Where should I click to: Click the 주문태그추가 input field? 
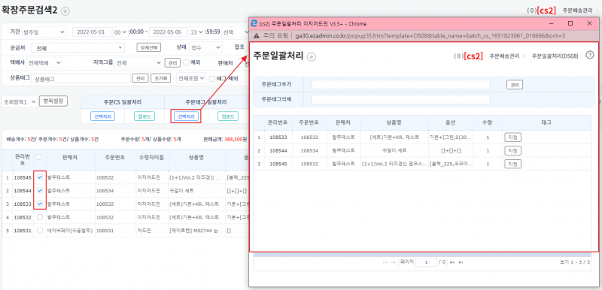tap(401, 84)
